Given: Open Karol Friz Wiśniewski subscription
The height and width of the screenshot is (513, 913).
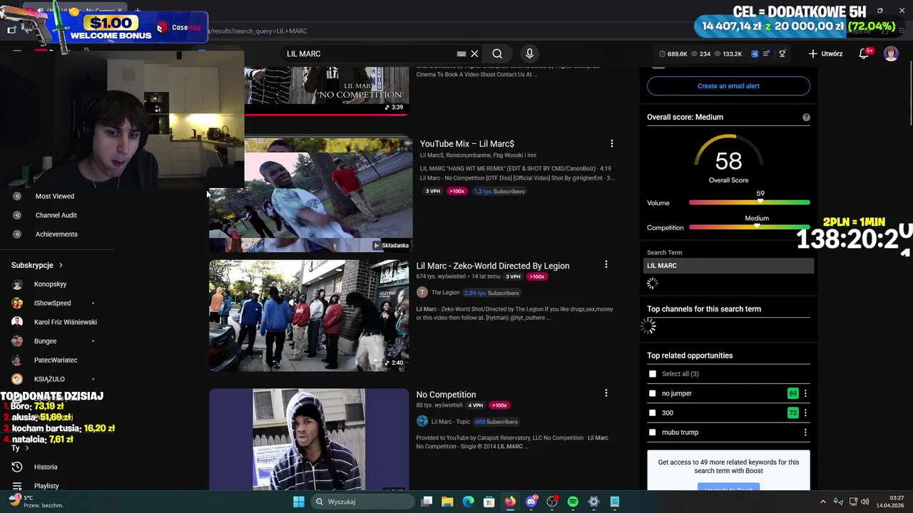Looking at the screenshot, I should pyautogui.click(x=66, y=322).
